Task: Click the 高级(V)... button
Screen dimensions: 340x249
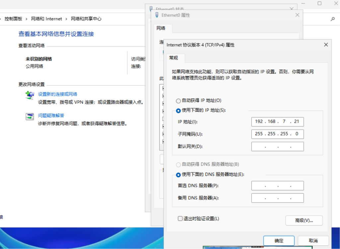Action: (x=304, y=220)
